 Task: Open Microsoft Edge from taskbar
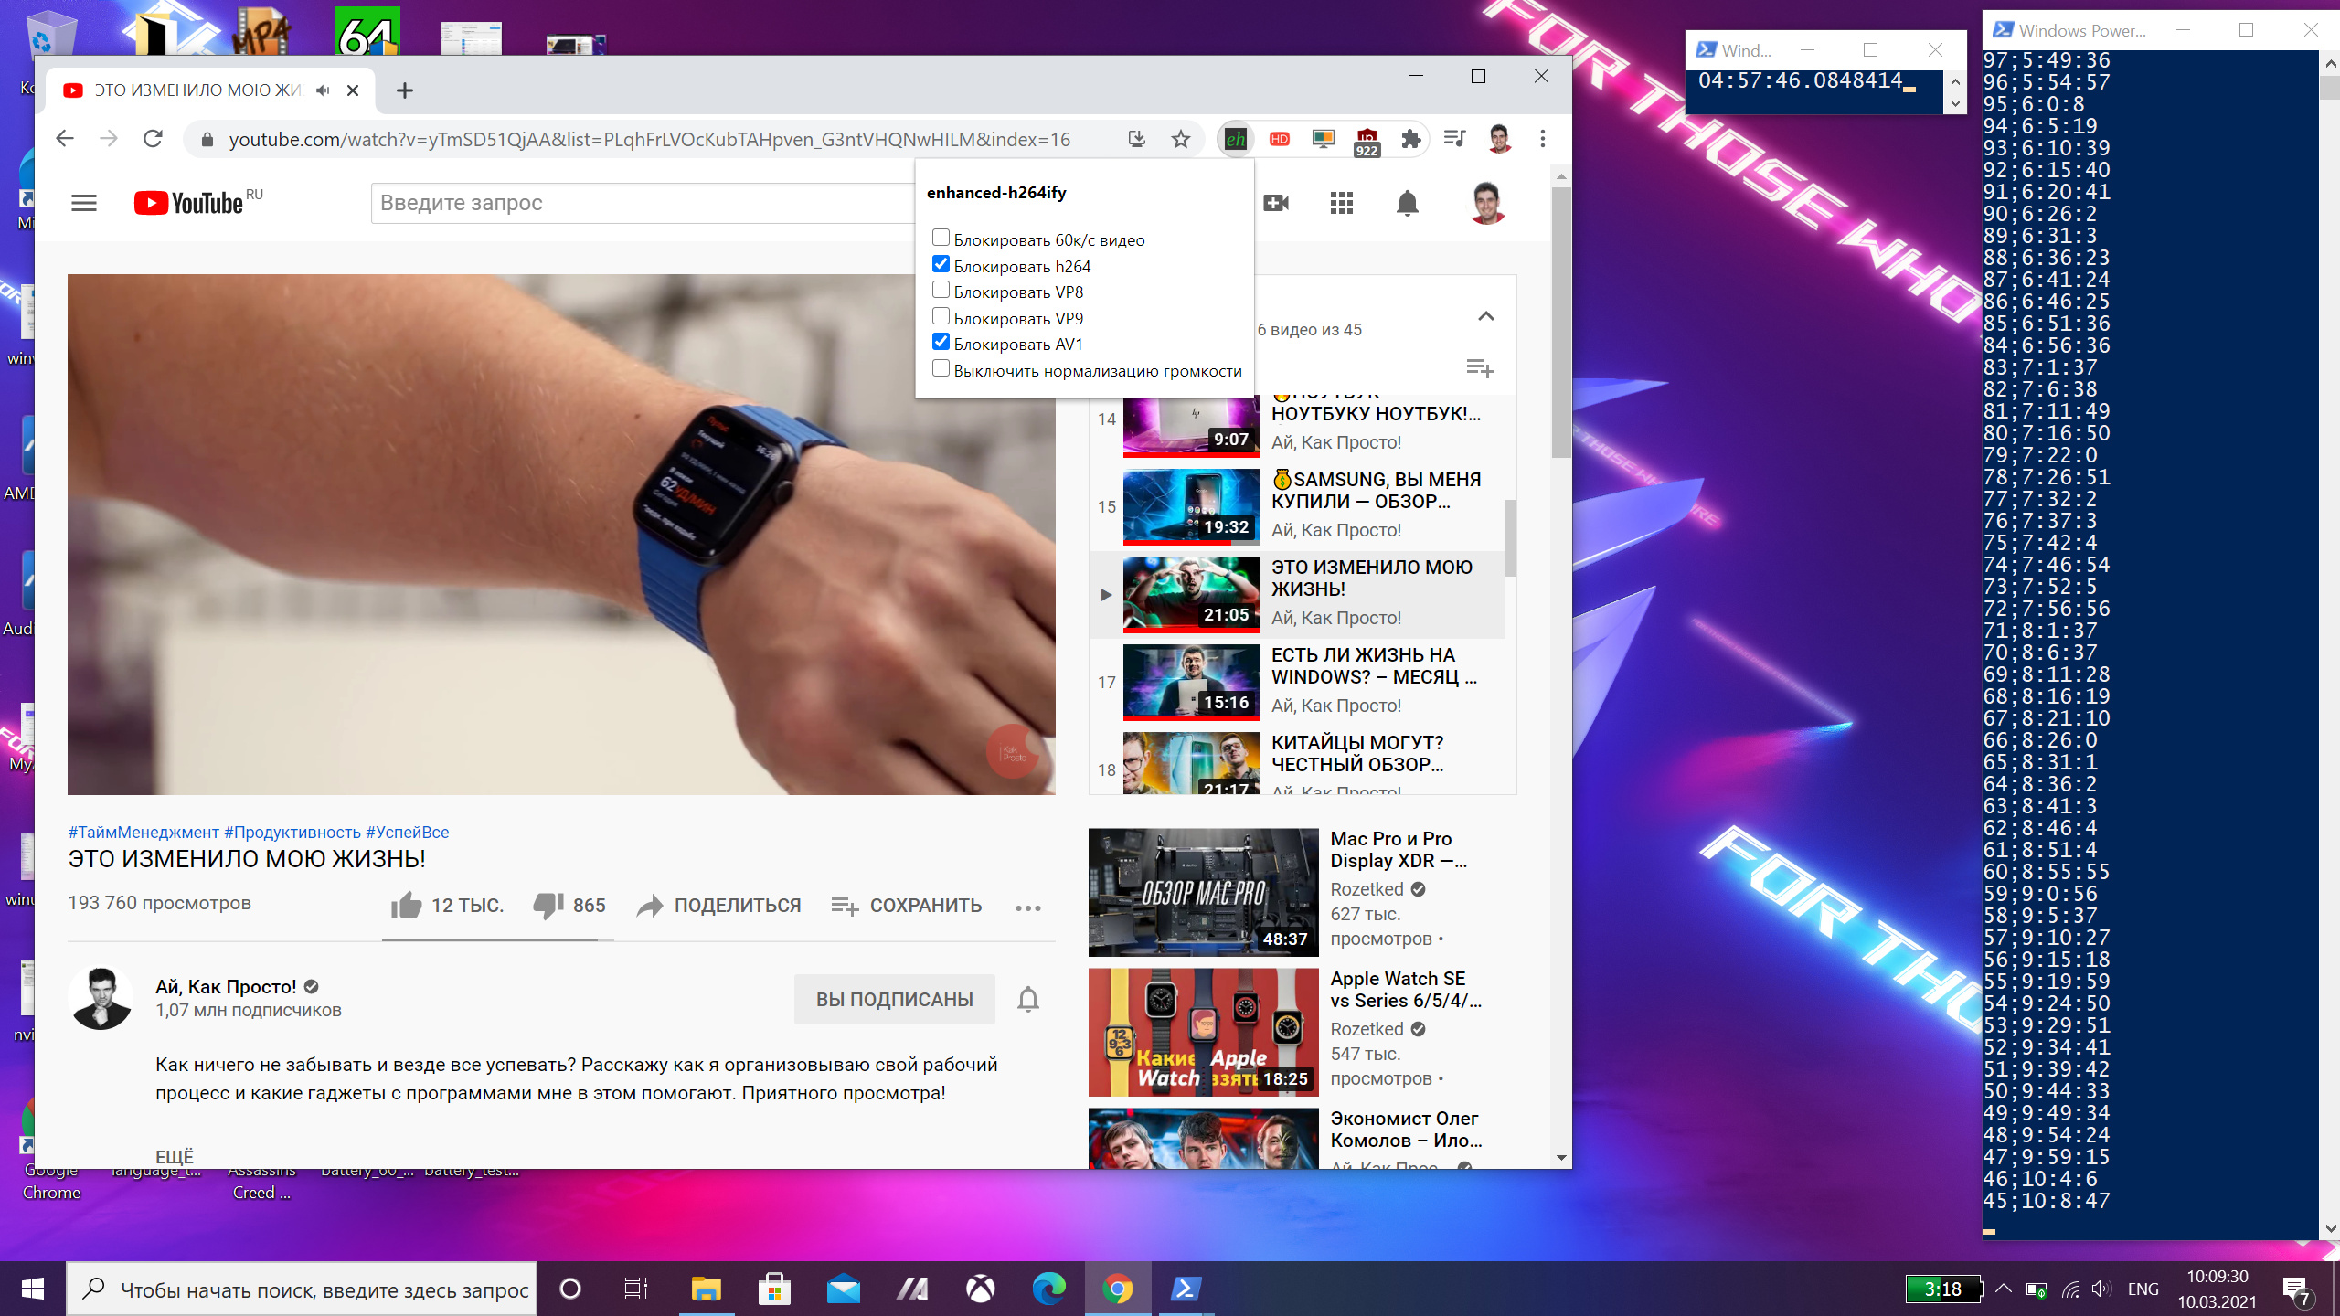1048,1289
